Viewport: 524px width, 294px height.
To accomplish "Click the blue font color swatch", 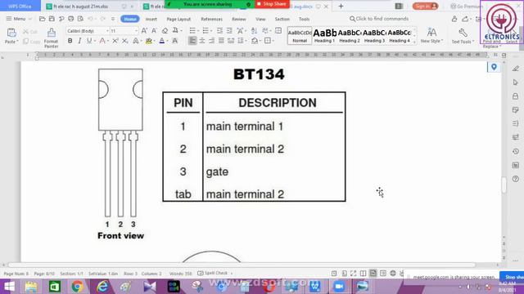I will pos(162,41).
